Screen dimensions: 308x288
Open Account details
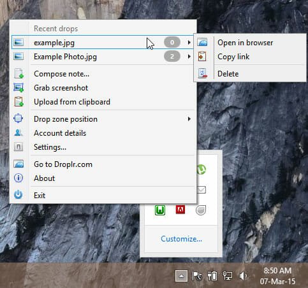pos(103,133)
